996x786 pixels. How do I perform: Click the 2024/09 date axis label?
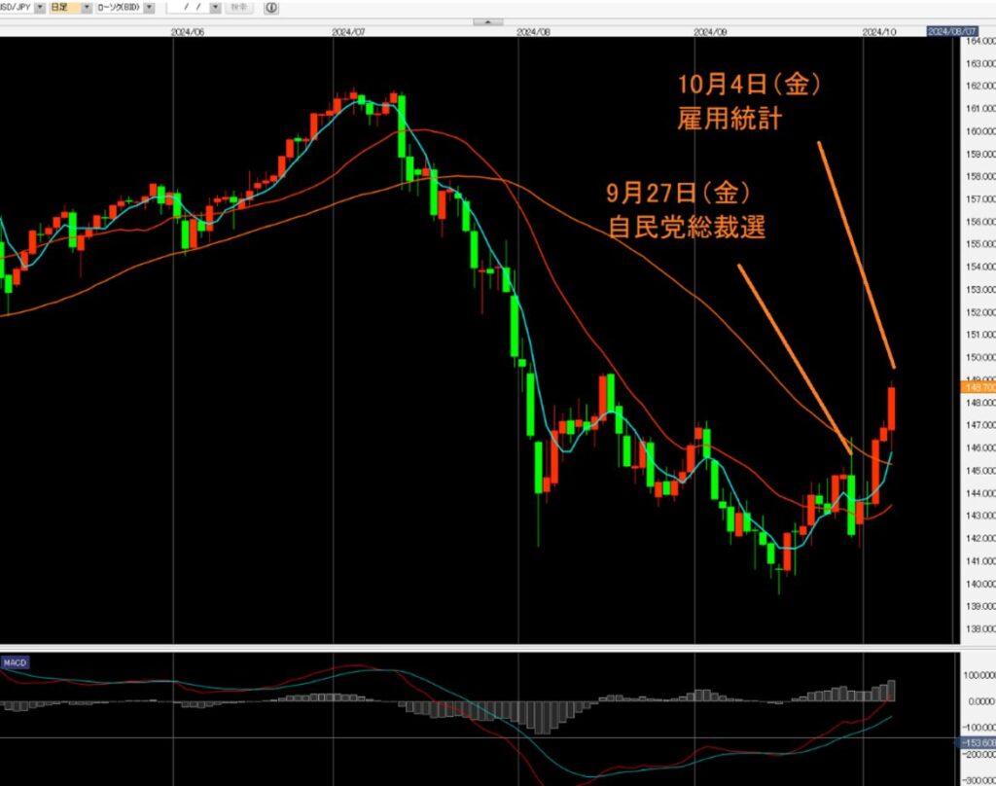click(x=711, y=31)
